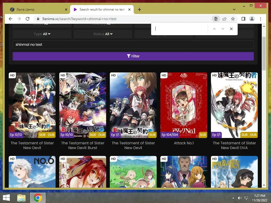
Task: Toggle the find-in-page search icon
Action: (216, 19)
